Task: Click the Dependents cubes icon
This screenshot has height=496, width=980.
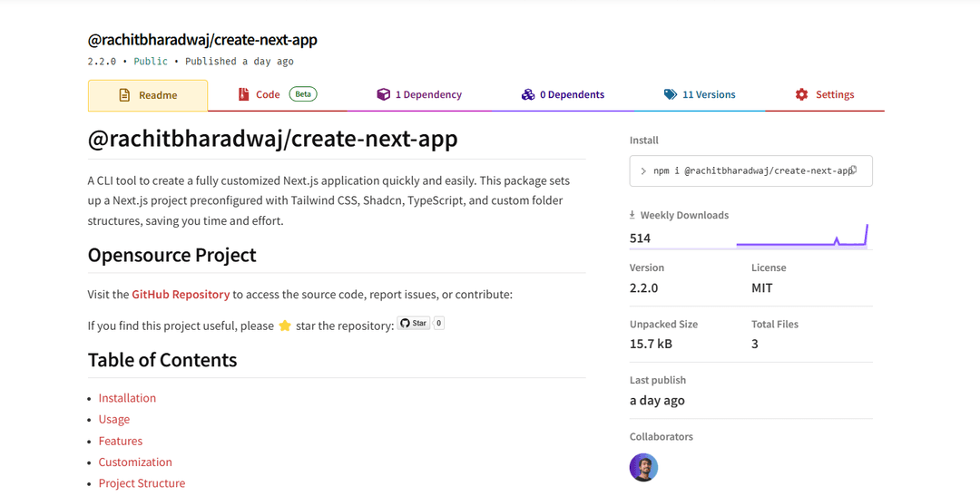Action: (528, 94)
